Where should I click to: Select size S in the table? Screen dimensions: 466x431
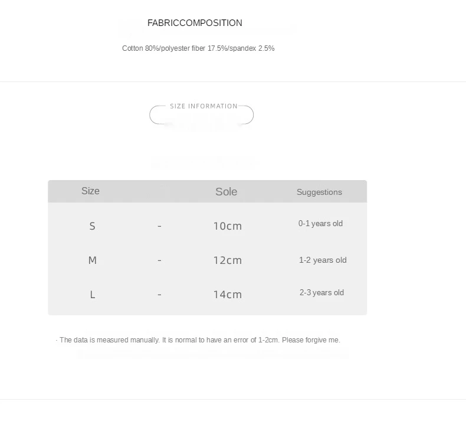(x=93, y=226)
